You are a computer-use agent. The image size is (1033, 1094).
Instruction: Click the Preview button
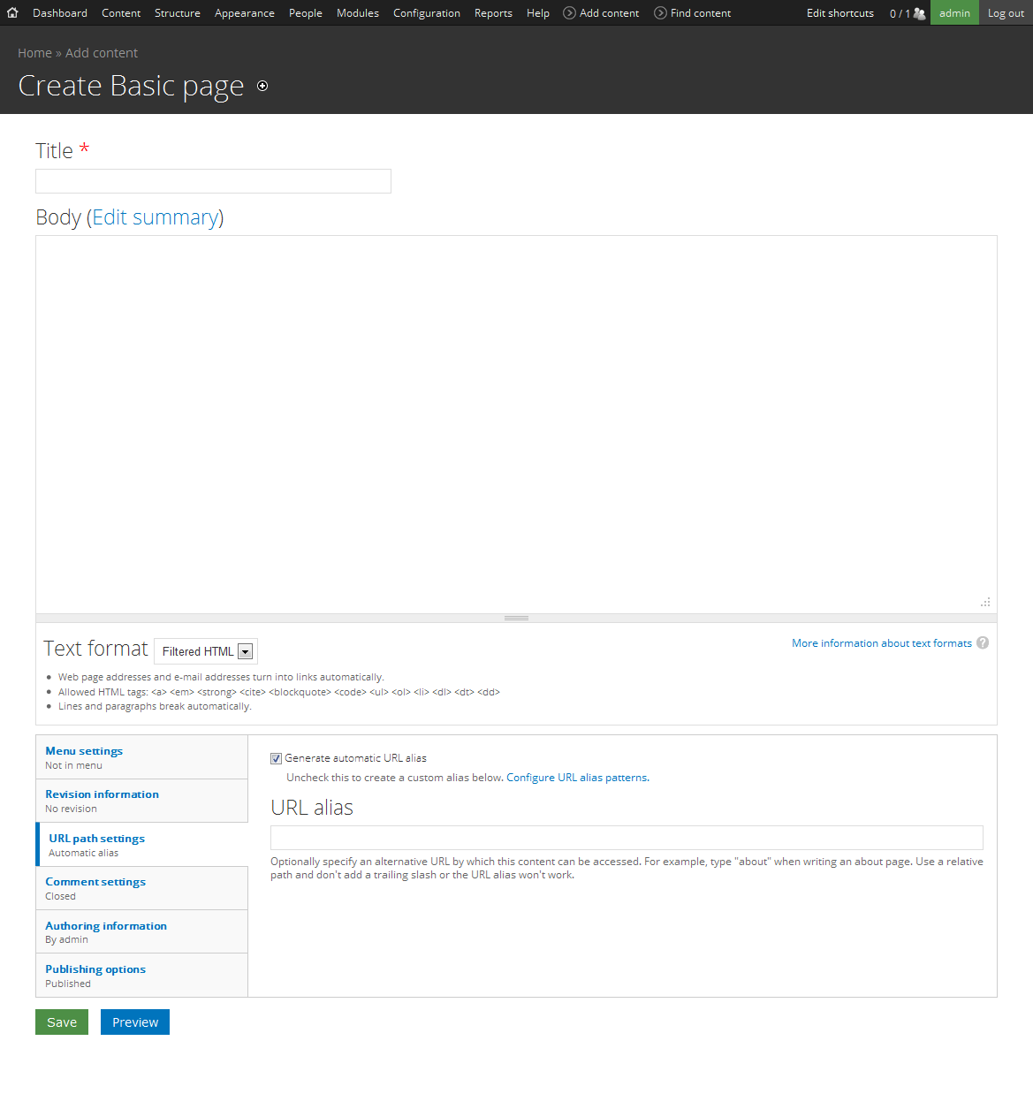134,1022
